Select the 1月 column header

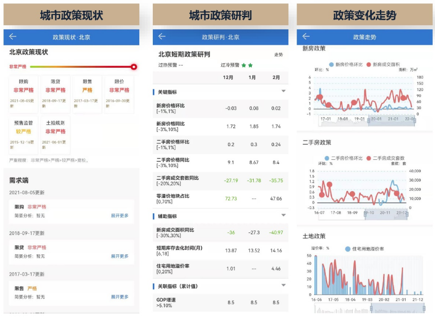(x=252, y=77)
